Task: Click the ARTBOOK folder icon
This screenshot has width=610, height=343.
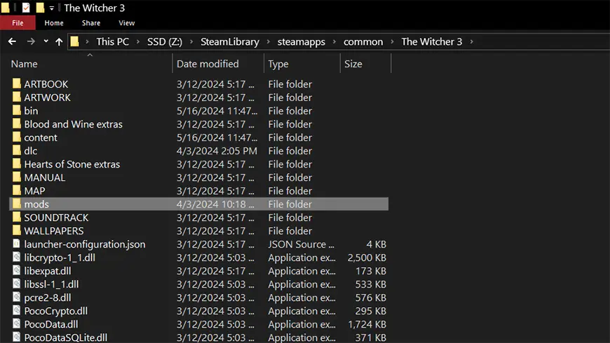Action: pyautogui.click(x=18, y=84)
